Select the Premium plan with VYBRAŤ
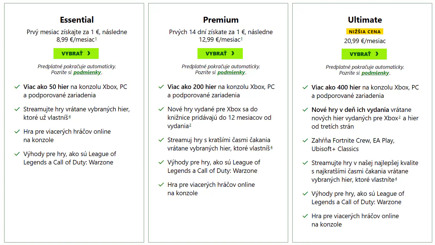This screenshot has height=245, width=435. [220, 53]
